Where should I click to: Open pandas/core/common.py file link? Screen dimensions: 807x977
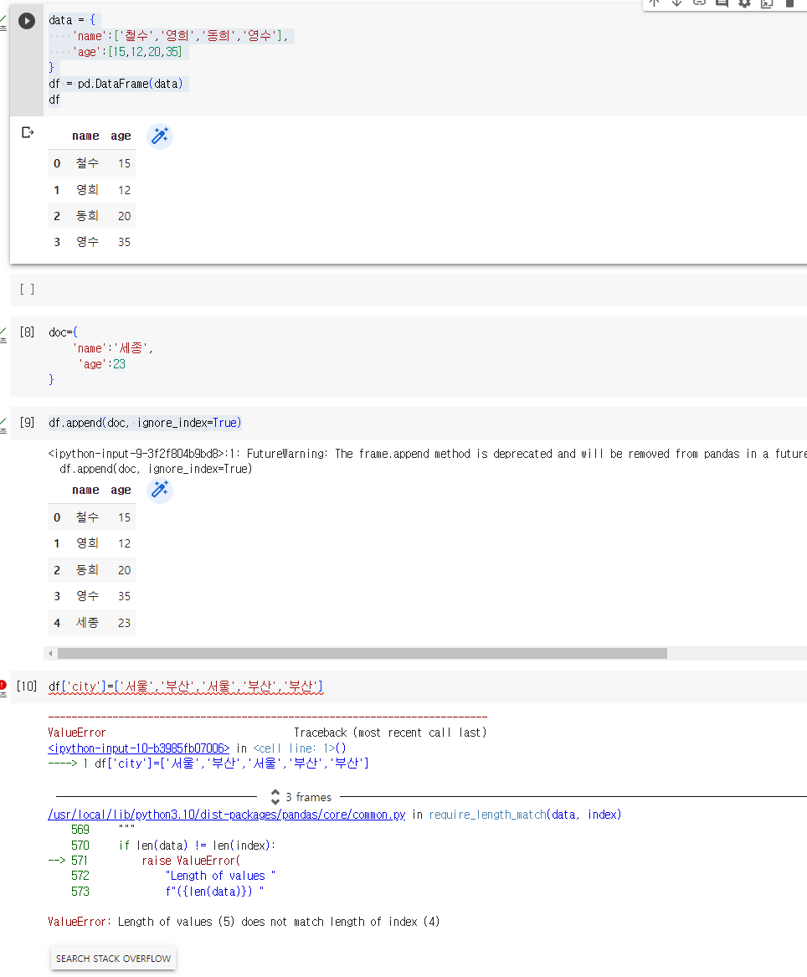click(227, 815)
